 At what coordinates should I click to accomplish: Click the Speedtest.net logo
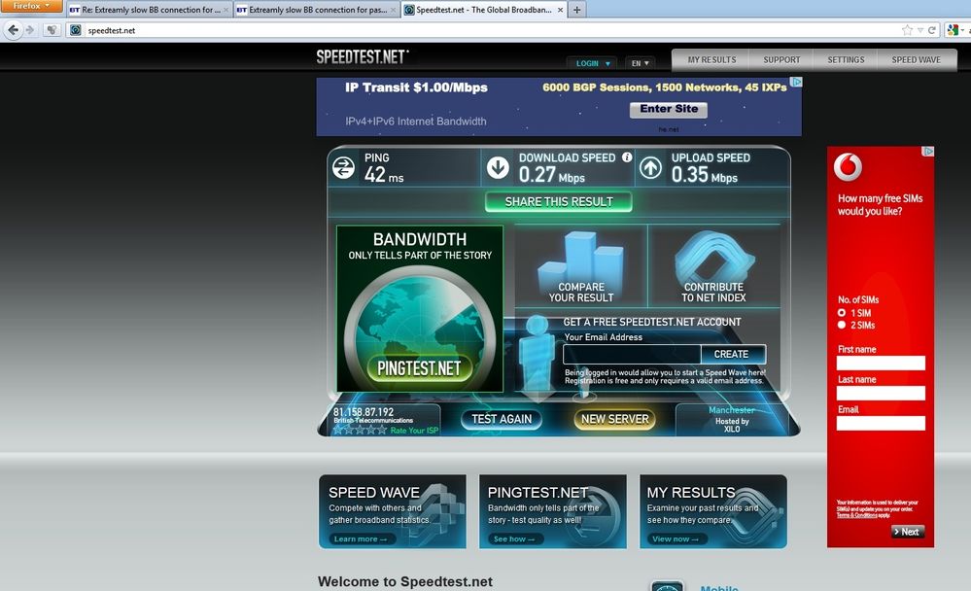click(x=363, y=57)
